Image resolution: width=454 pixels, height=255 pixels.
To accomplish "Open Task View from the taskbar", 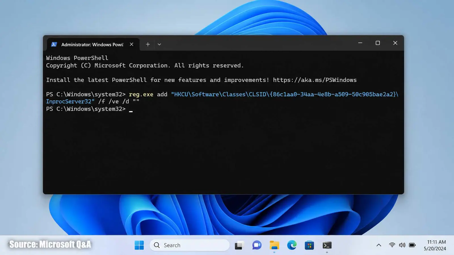I will tap(239, 245).
